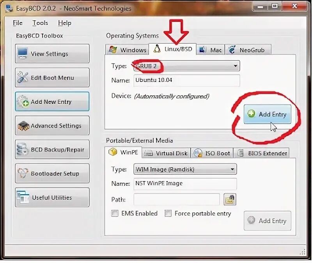Select the WinPE tab
Image resolution: width=312 pixels, height=263 pixels.
123,152
